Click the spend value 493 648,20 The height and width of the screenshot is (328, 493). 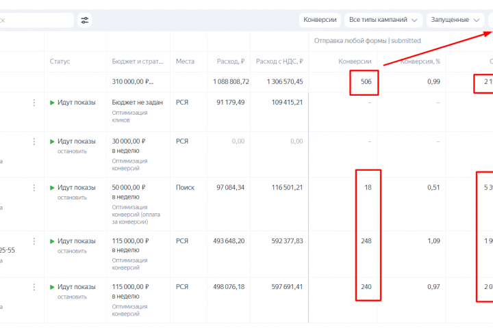coord(229,241)
